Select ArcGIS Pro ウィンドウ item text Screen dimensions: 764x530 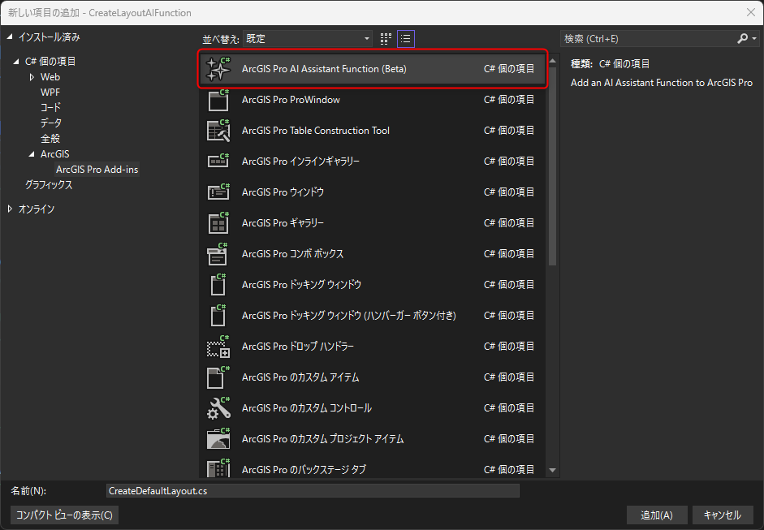[283, 192]
